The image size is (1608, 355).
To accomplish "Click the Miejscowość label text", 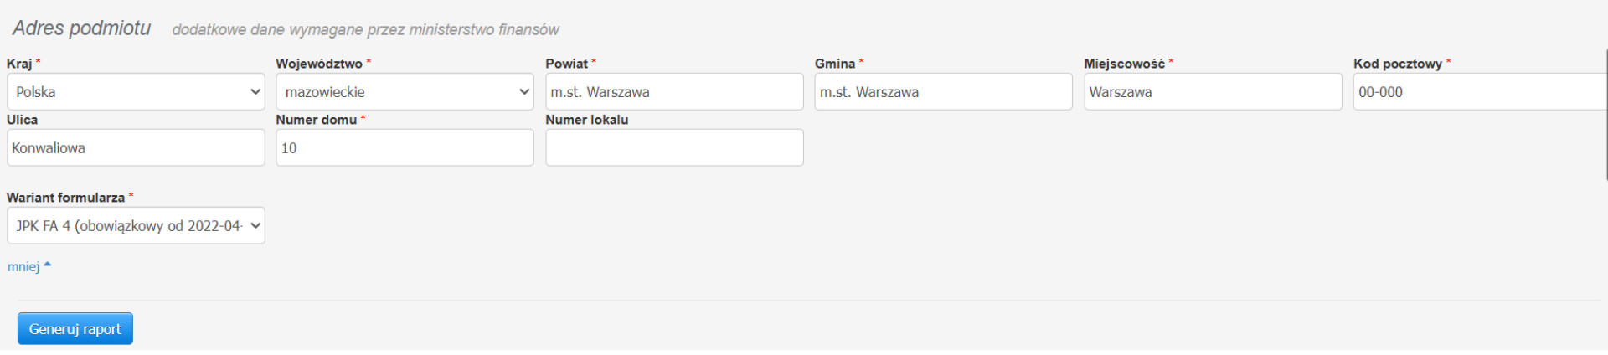I will click(1124, 64).
